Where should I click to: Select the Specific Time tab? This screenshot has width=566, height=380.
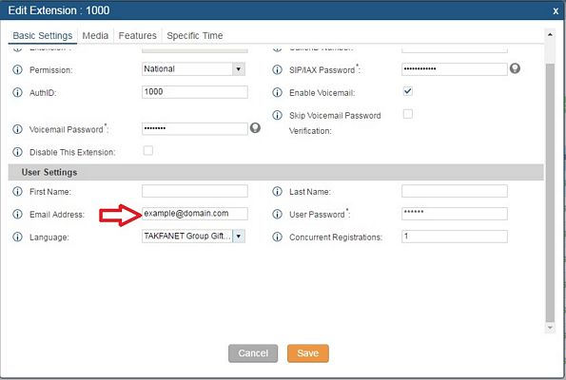coord(195,36)
